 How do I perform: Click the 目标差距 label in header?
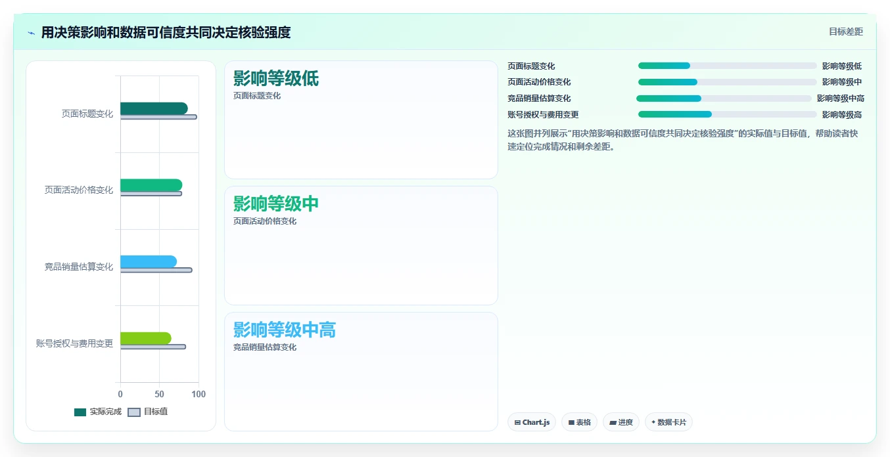[845, 32]
